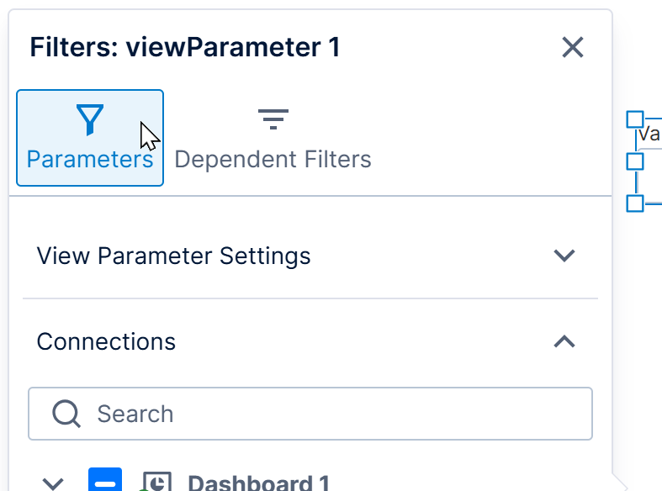The height and width of the screenshot is (491, 662).
Task: Click the Connections heading text
Action: [x=106, y=341]
